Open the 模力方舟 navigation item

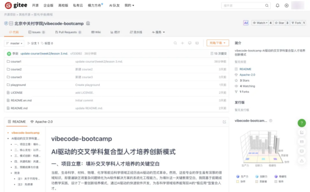pyautogui.click(x=95, y=5)
